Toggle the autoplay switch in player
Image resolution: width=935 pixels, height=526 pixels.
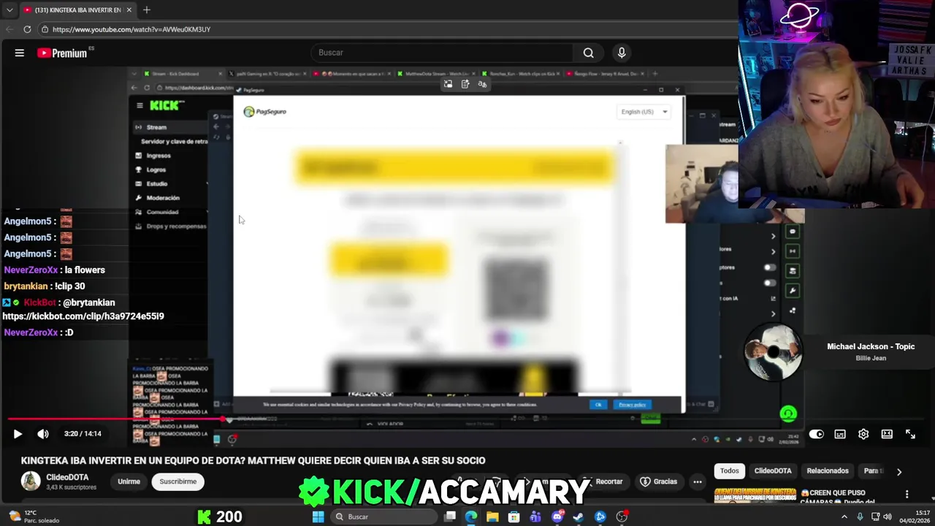coord(816,434)
